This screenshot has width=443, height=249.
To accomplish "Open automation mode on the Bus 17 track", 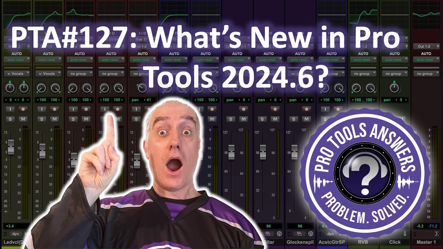I will tap(143, 59).
